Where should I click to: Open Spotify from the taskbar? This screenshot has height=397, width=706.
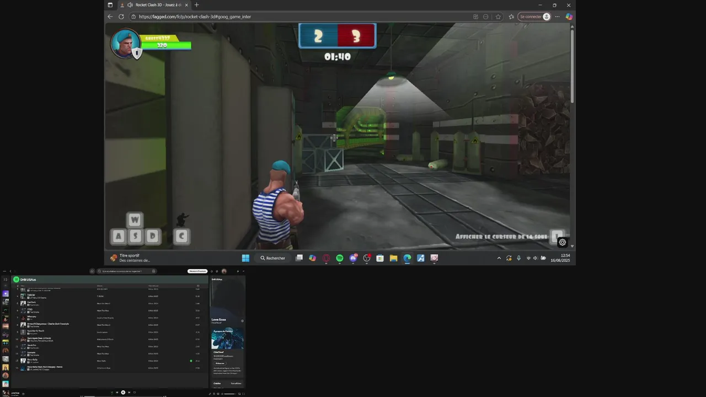click(340, 258)
